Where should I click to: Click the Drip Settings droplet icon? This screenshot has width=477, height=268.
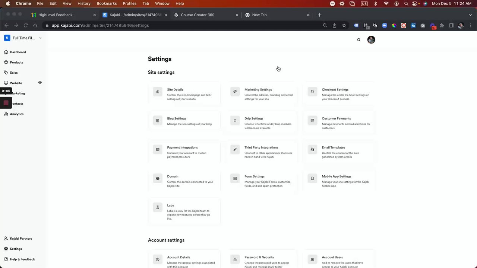pos(235,121)
